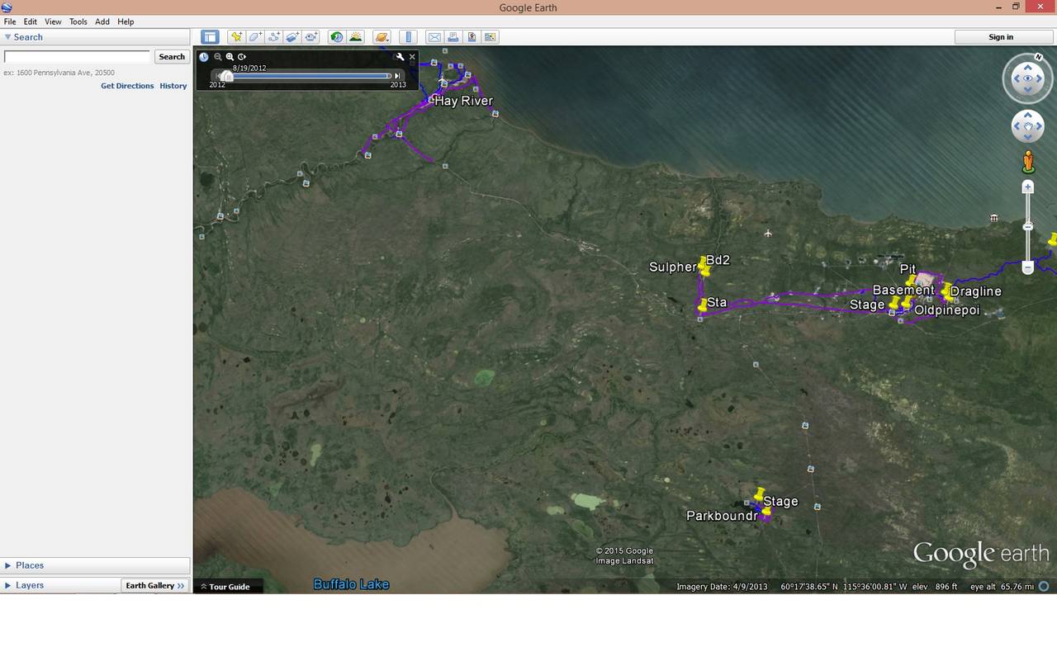
Task: Select the Record a Tour tool
Action: [311, 37]
